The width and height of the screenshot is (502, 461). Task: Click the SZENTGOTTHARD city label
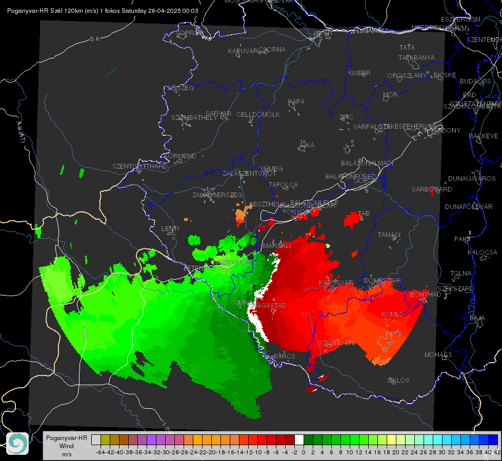[x=140, y=166]
